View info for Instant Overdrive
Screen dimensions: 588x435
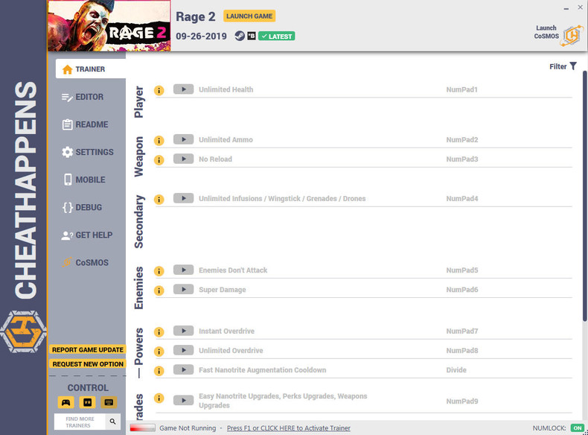pyautogui.click(x=159, y=331)
